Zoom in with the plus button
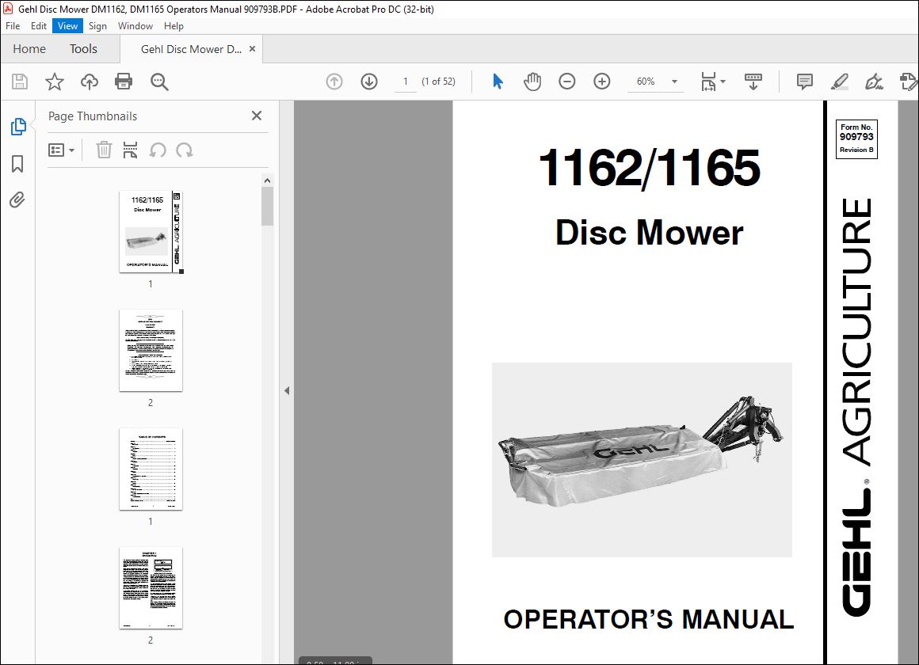Screen dimensions: 919x665 tap(602, 82)
